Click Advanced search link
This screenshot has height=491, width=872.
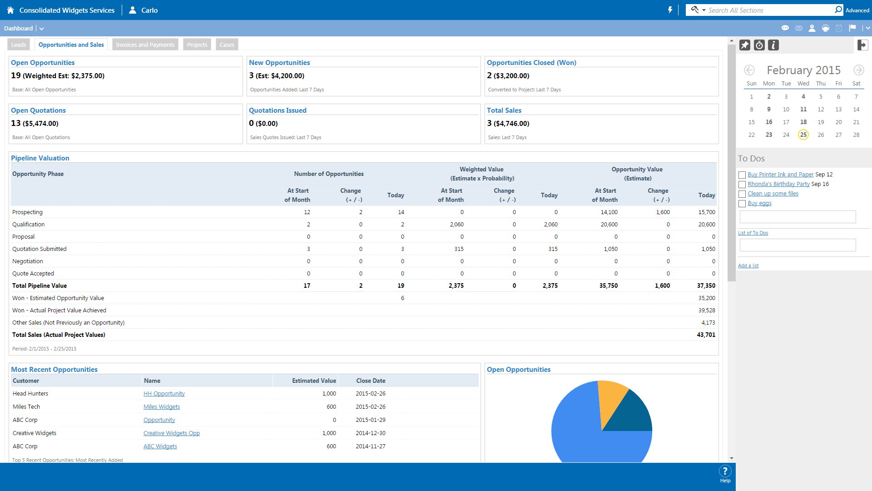(x=857, y=10)
